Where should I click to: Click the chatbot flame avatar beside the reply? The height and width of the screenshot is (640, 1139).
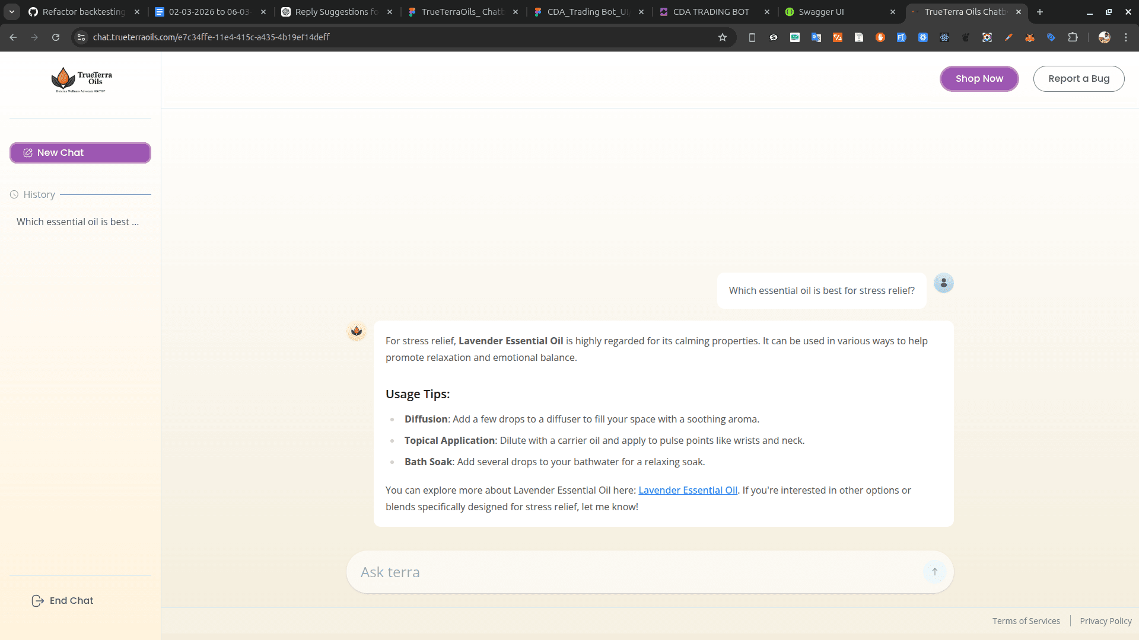356,331
